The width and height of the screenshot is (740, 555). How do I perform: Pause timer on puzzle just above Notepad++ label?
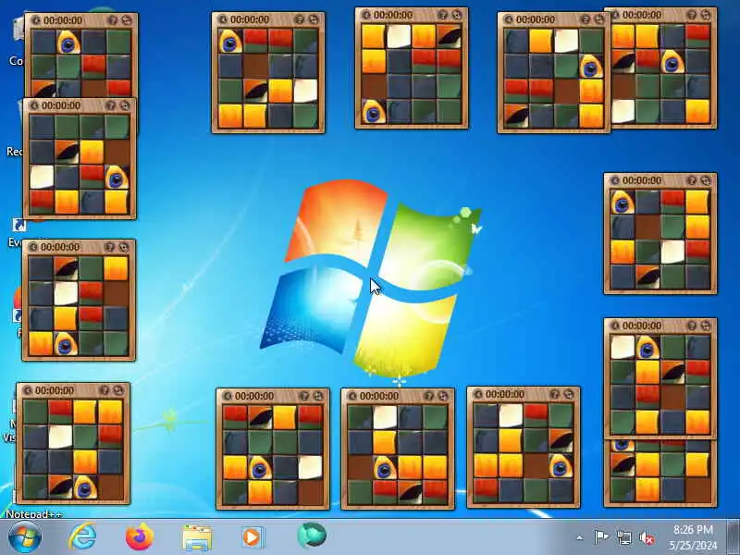coord(28,390)
